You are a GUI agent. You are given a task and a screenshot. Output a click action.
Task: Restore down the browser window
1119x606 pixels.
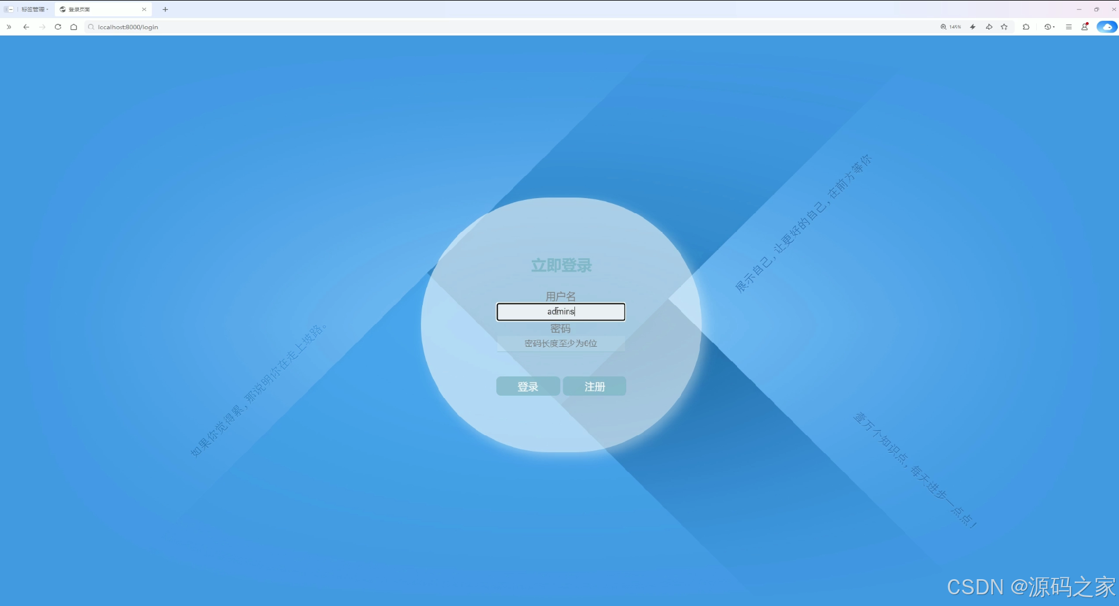click(x=1096, y=9)
